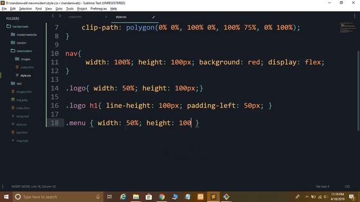Click the 'polygon' function on line 7
The width and height of the screenshot is (360, 202).
tap(140, 27)
